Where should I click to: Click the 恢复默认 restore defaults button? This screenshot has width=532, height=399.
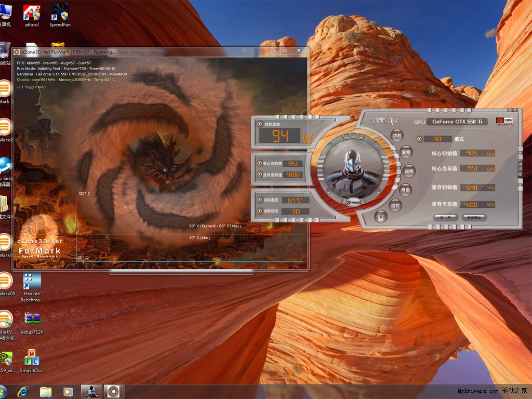click(474, 218)
